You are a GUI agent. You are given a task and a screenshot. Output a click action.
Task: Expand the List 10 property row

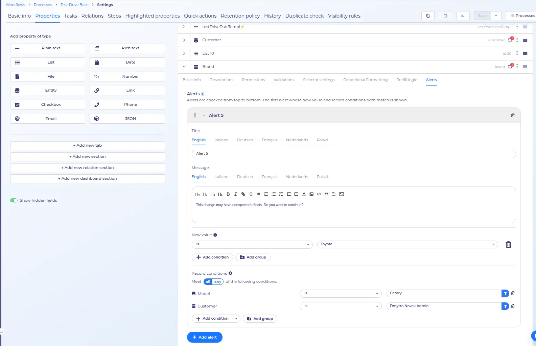[184, 53]
